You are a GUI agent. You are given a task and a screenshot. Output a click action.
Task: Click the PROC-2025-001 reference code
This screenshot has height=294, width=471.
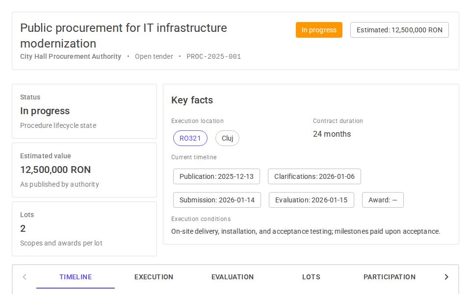pyautogui.click(x=213, y=56)
